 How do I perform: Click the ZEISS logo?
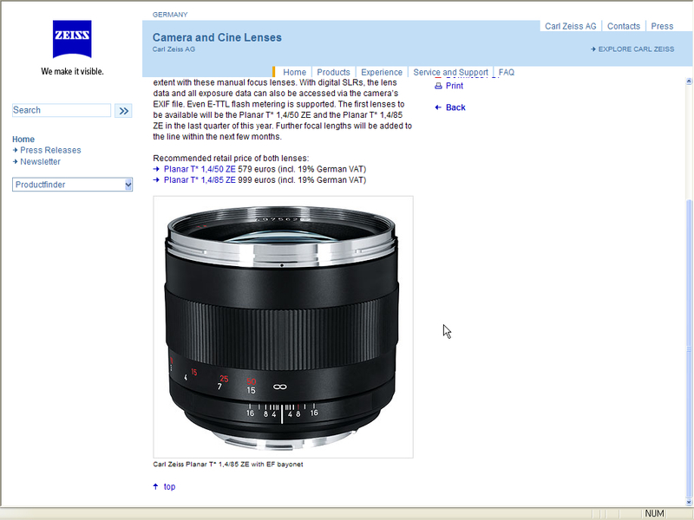coord(72,39)
